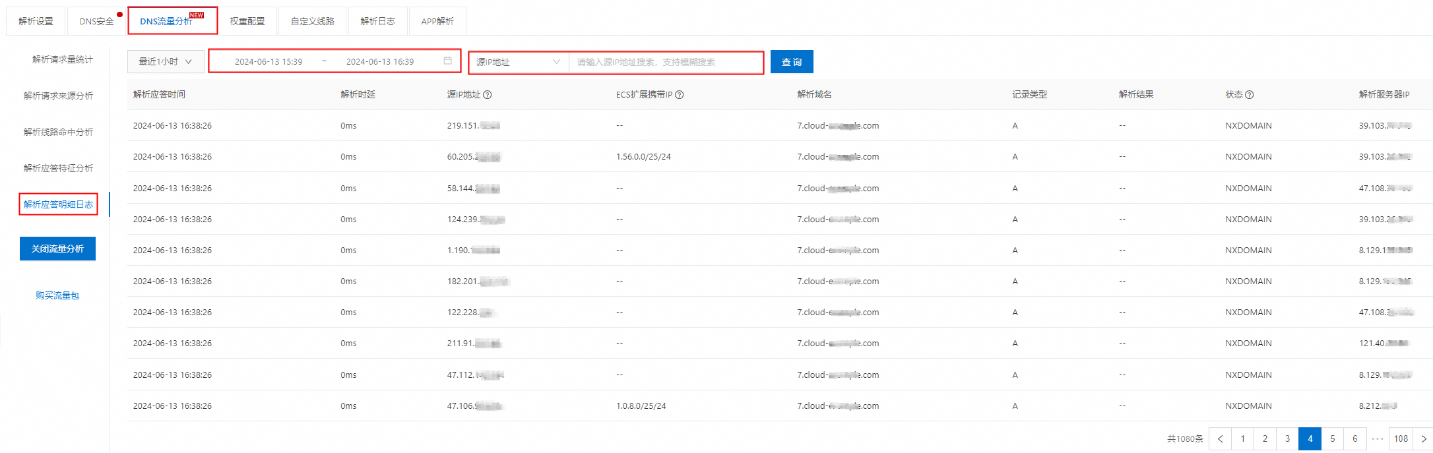Click server IP cell starting 121.40.

[x=1384, y=344]
